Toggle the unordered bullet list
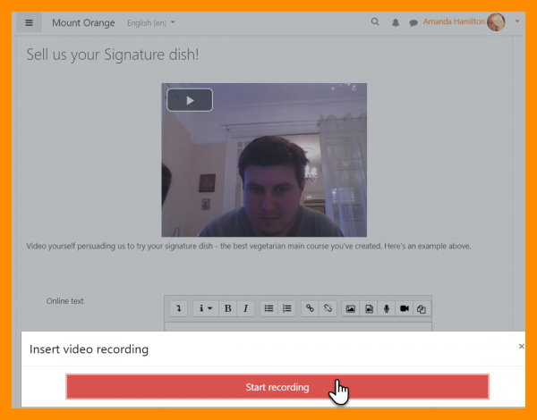 pyautogui.click(x=268, y=308)
